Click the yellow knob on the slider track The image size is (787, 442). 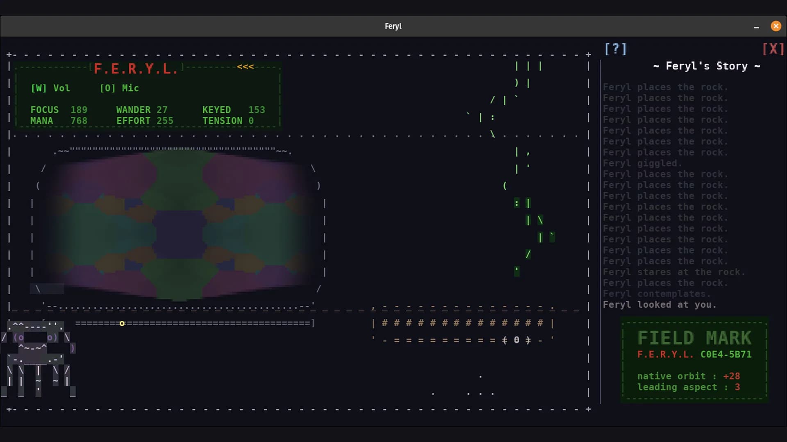[122, 324]
